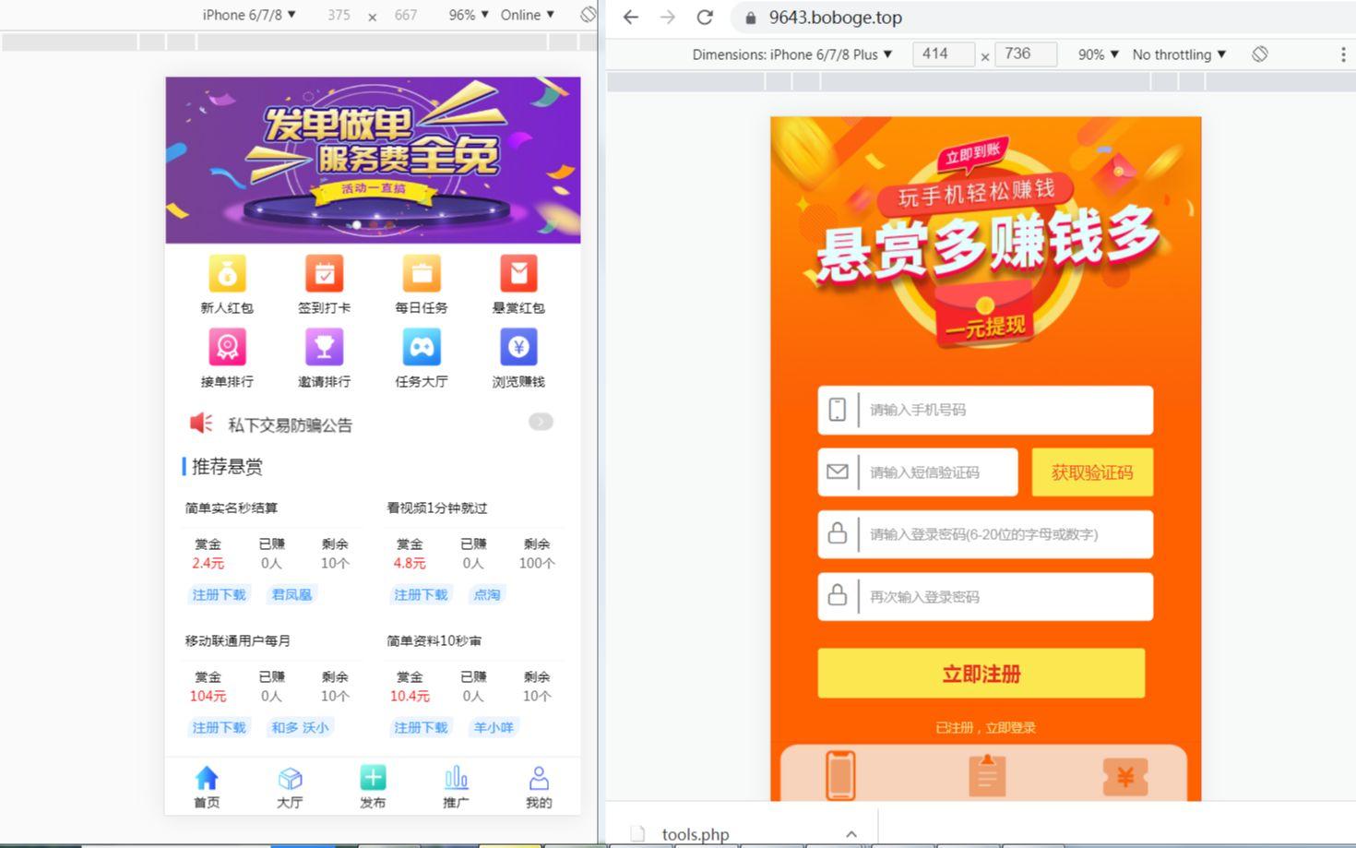
Task: Go to 首页 home tab
Action: pos(207,787)
